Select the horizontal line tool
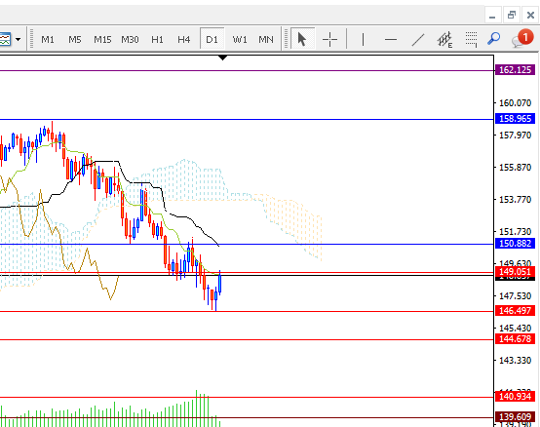The width and height of the screenshot is (540, 427). pos(391,39)
